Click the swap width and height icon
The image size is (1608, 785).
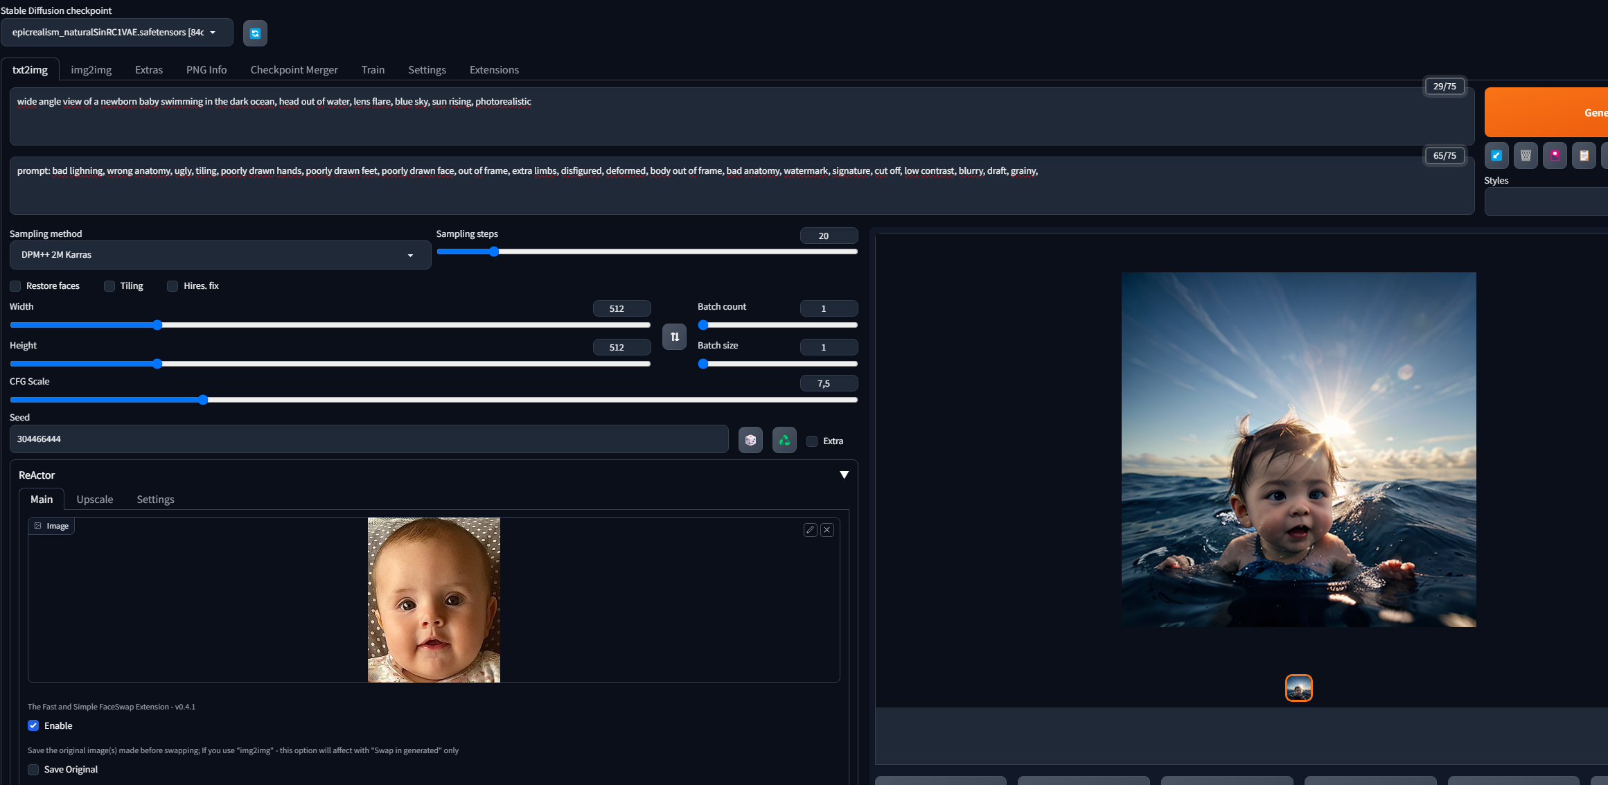tap(673, 337)
